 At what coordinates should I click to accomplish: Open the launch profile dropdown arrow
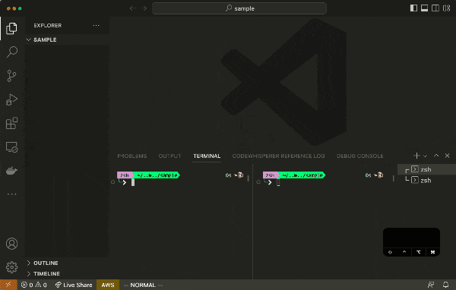click(425, 156)
